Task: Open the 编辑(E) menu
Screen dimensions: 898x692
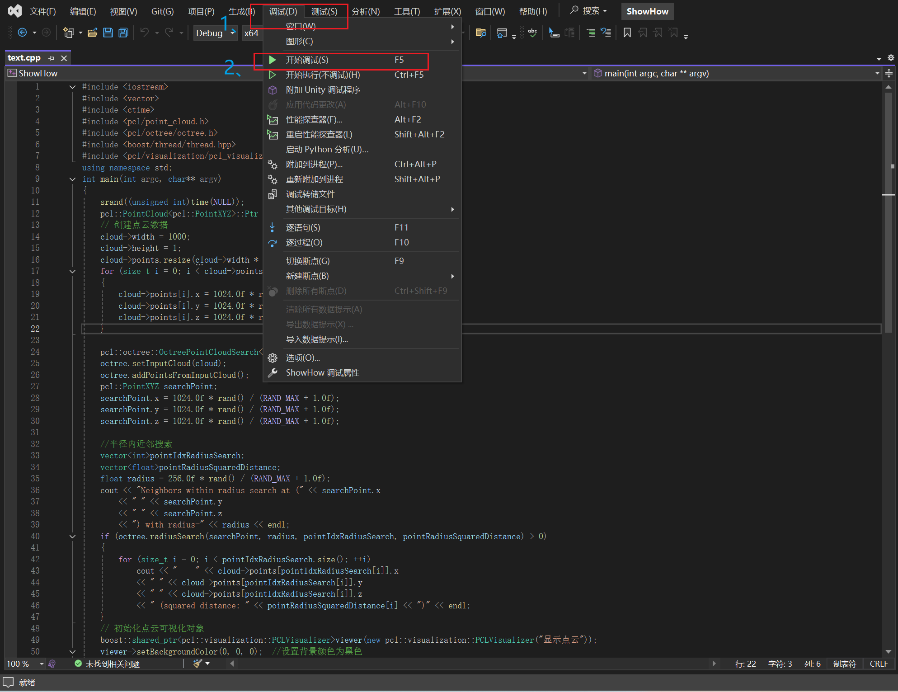Action: [x=83, y=11]
